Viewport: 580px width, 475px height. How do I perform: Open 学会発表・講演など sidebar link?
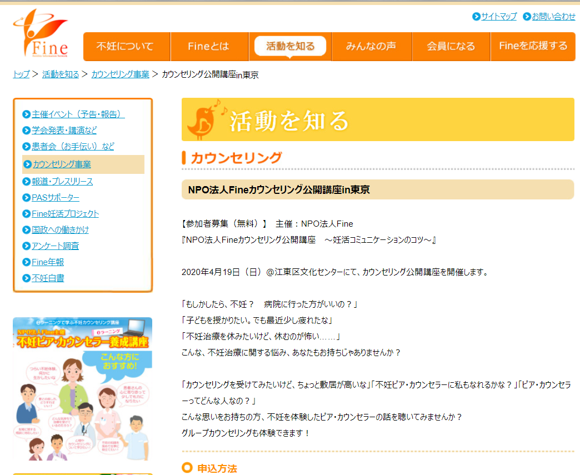pyautogui.click(x=64, y=130)
